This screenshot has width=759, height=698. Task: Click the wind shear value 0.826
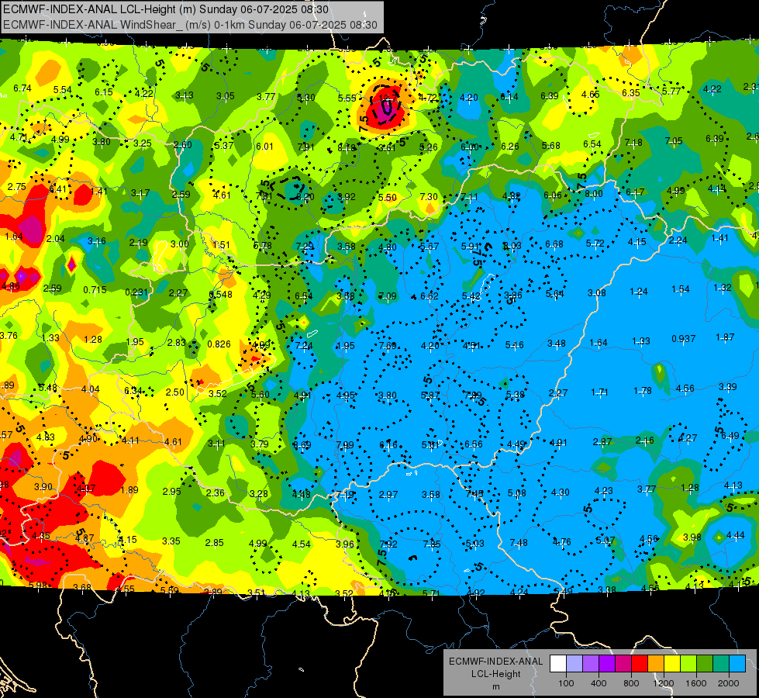(219, 344)
